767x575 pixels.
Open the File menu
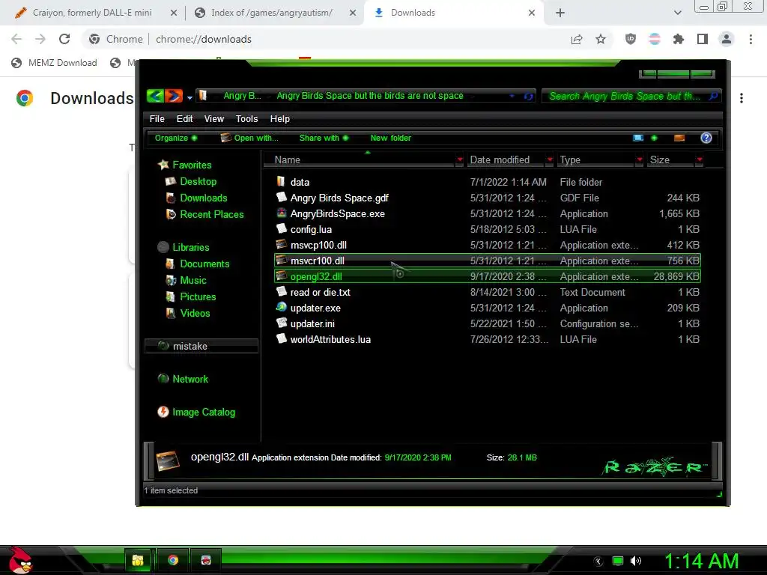[x=157, y=119]
